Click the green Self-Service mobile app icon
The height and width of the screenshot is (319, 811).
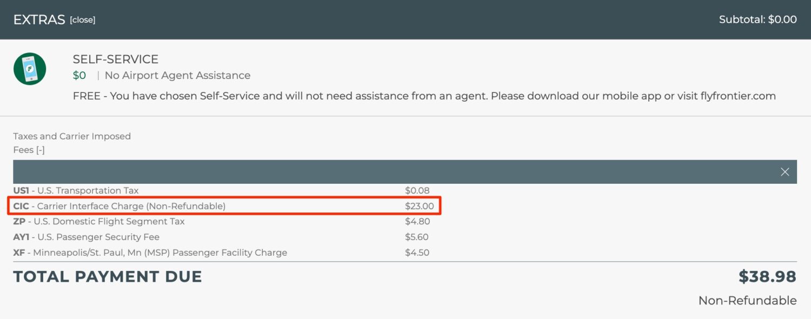click(x=30, y=69)
